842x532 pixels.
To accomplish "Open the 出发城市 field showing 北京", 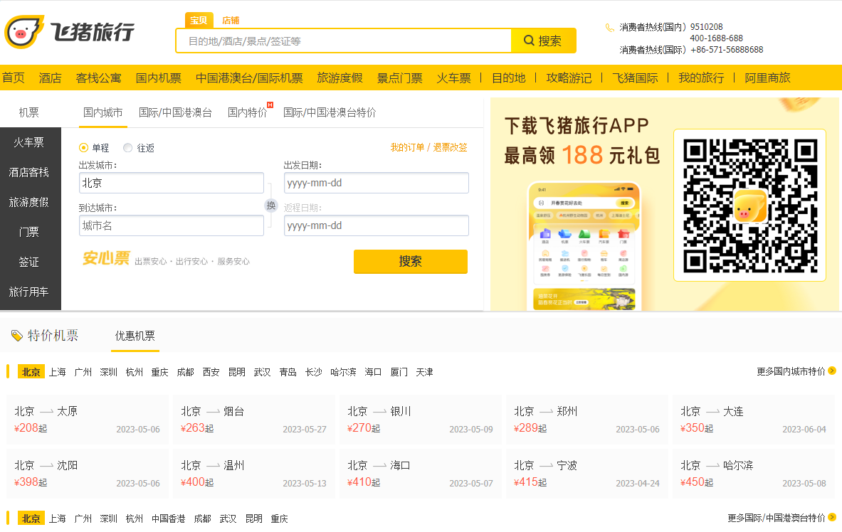I will (171, 183).
